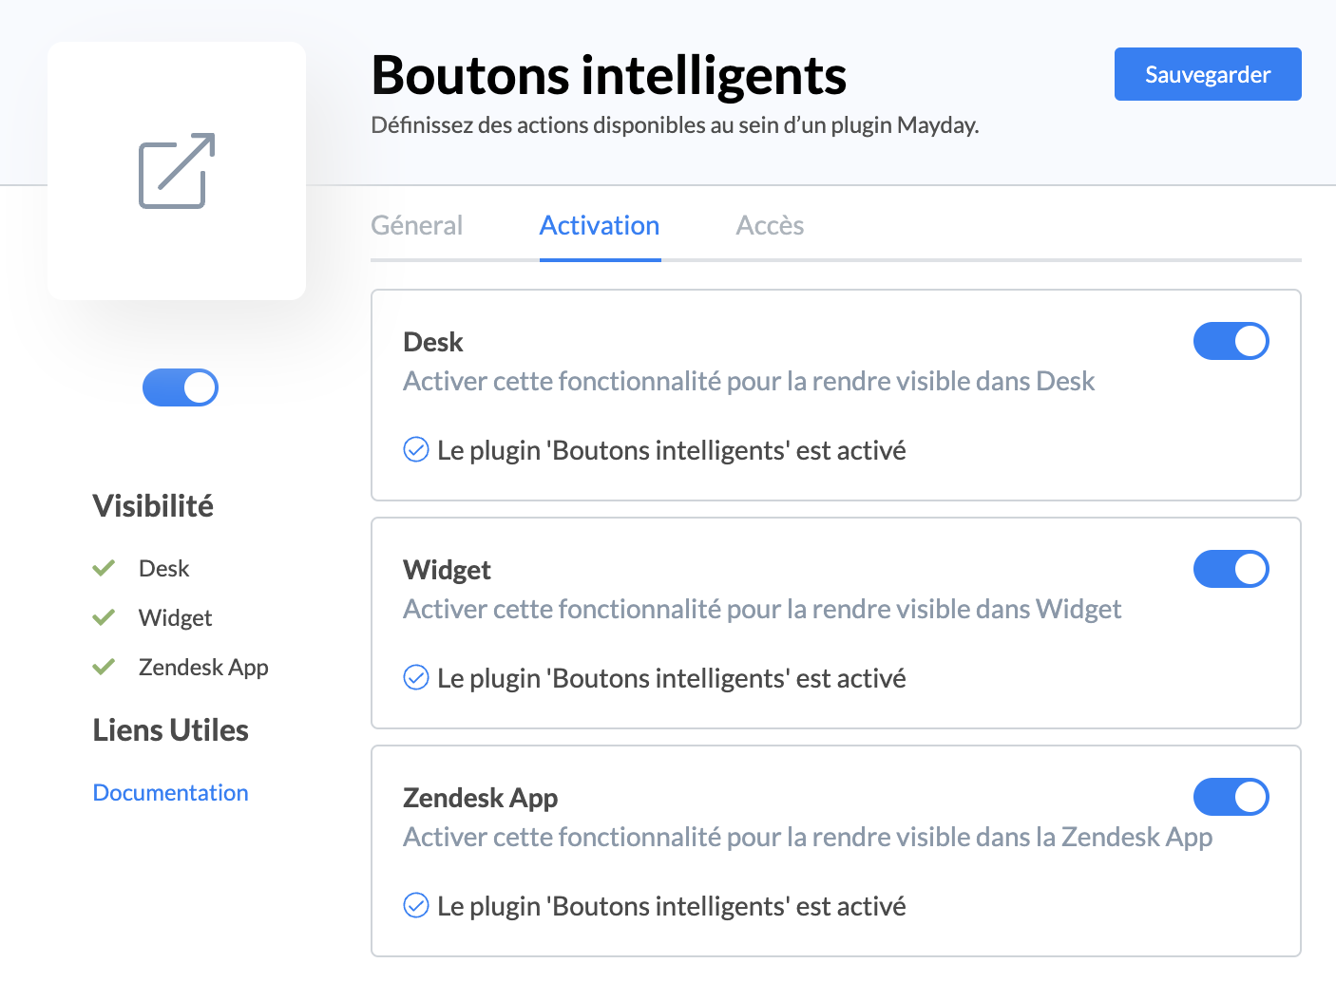Select the Activation tab
The width and height of the screenshot is (1336, 982).
[600, 225]
